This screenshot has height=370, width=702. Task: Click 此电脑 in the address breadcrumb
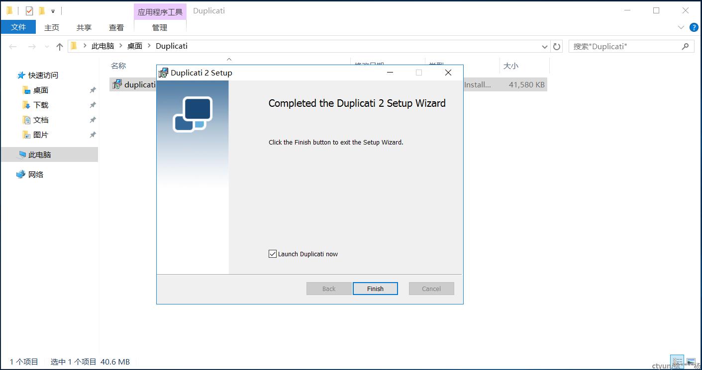click(102, 46)
